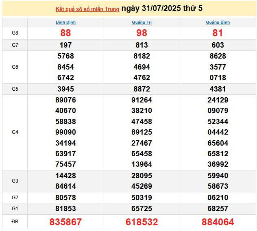The width and height of the screenshot is (257, 231).
Task: Click the G3 row label
Action: 15,181
